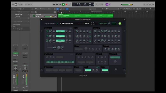166x93 pixels.
Task: Click the Trancegate step pattern strip
Action: (x=60, y=62)
